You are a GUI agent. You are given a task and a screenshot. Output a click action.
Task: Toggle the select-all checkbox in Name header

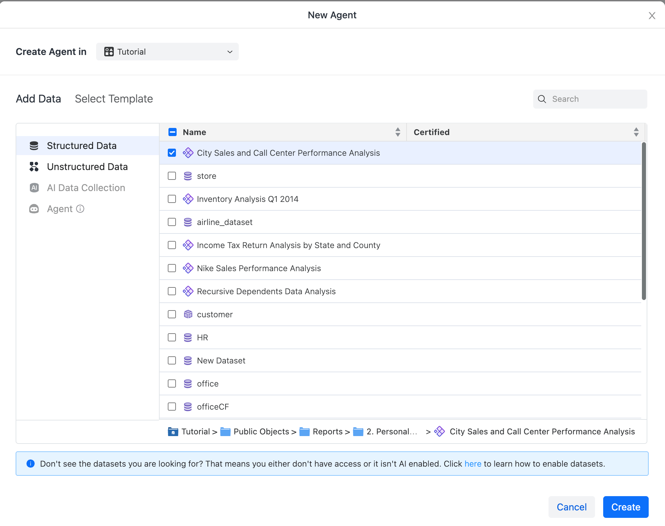tap(173, 132)
